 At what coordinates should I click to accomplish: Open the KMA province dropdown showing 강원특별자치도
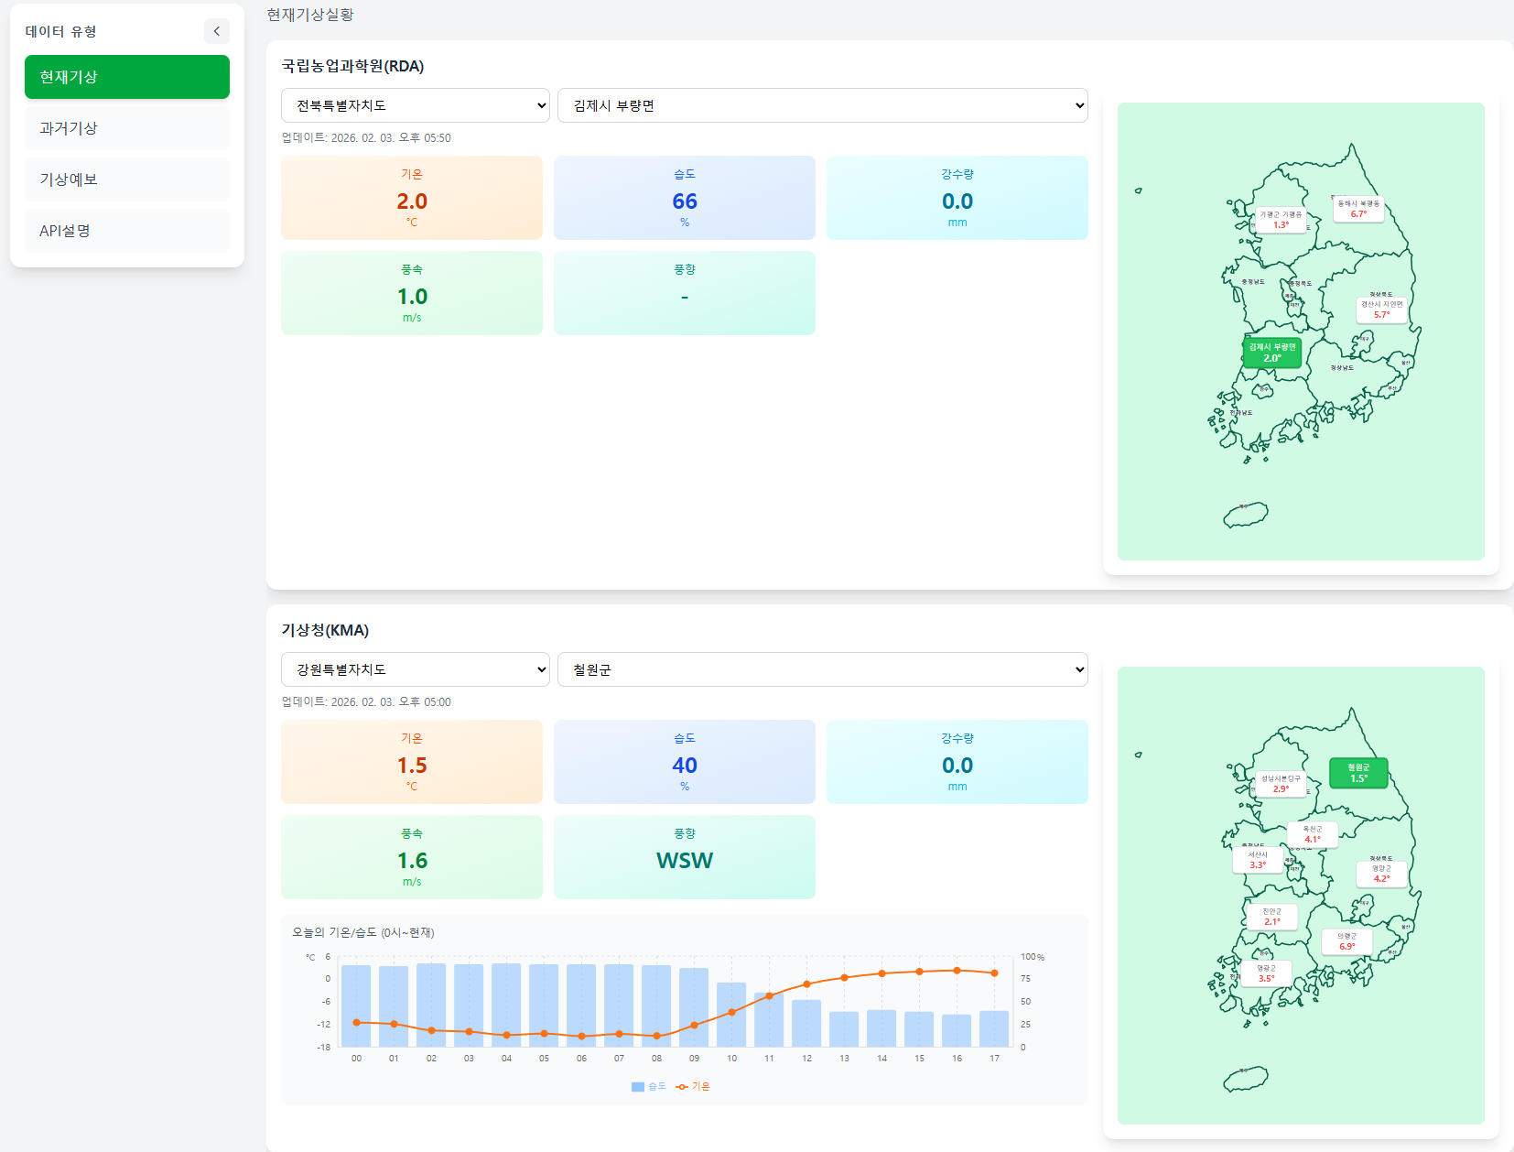415,669
